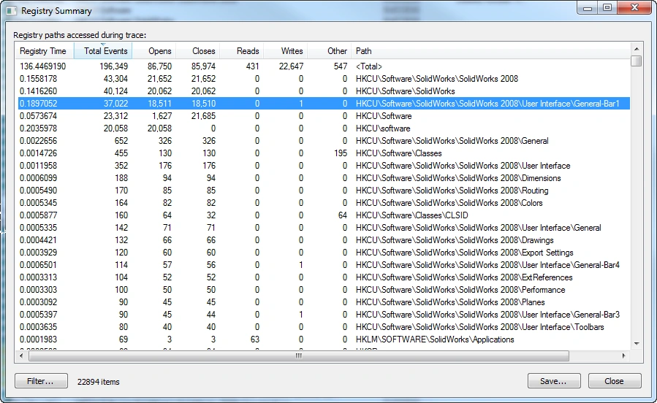
Task: Select the SolidWorks 2008\Planes path row
Action: pyautogui.click(x=324, y=302)
